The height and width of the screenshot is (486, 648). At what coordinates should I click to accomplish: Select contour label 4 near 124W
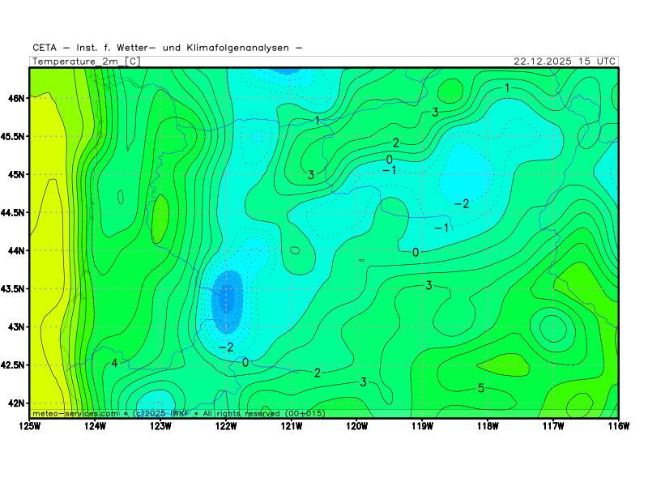point(114,363)
